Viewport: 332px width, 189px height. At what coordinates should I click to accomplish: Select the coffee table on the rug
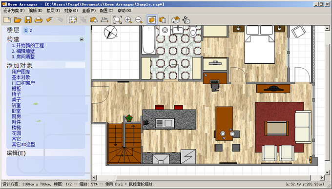276,128
